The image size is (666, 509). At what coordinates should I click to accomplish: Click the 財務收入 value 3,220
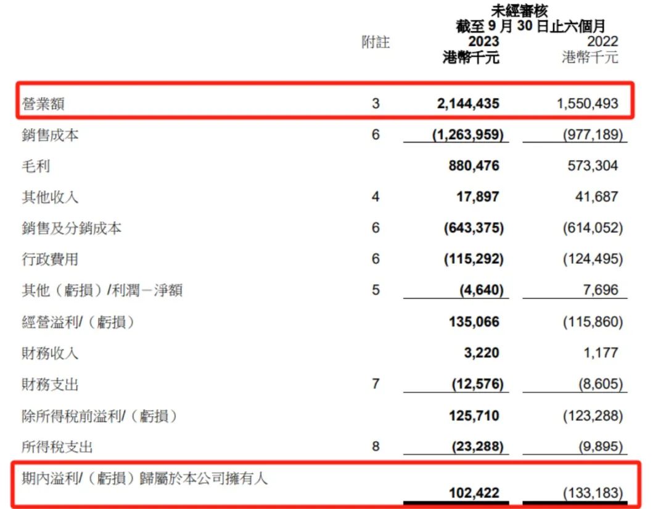(483, 353)
